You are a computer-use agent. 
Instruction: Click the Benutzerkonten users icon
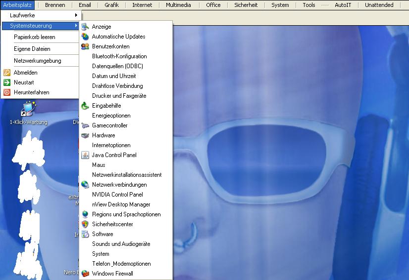click(x=85, y=46)
